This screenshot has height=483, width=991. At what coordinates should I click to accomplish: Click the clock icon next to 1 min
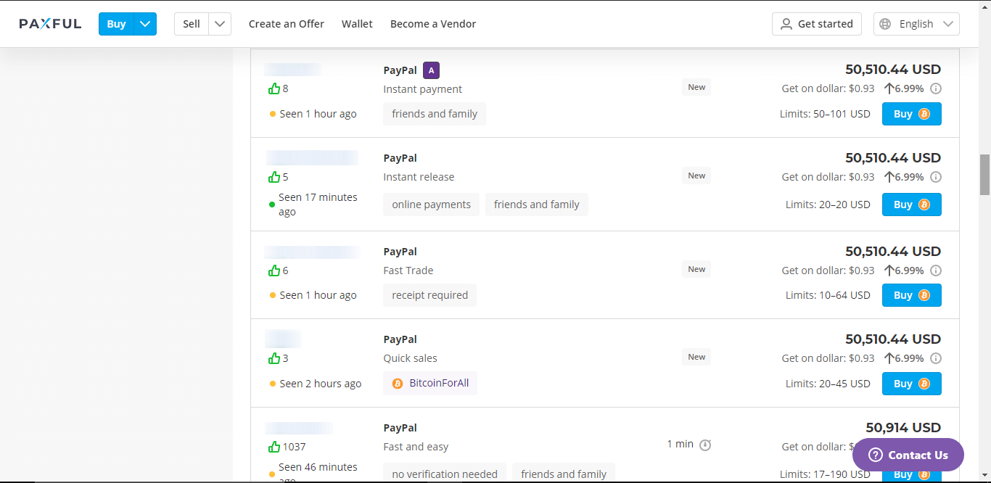click(x=705, y=445)
